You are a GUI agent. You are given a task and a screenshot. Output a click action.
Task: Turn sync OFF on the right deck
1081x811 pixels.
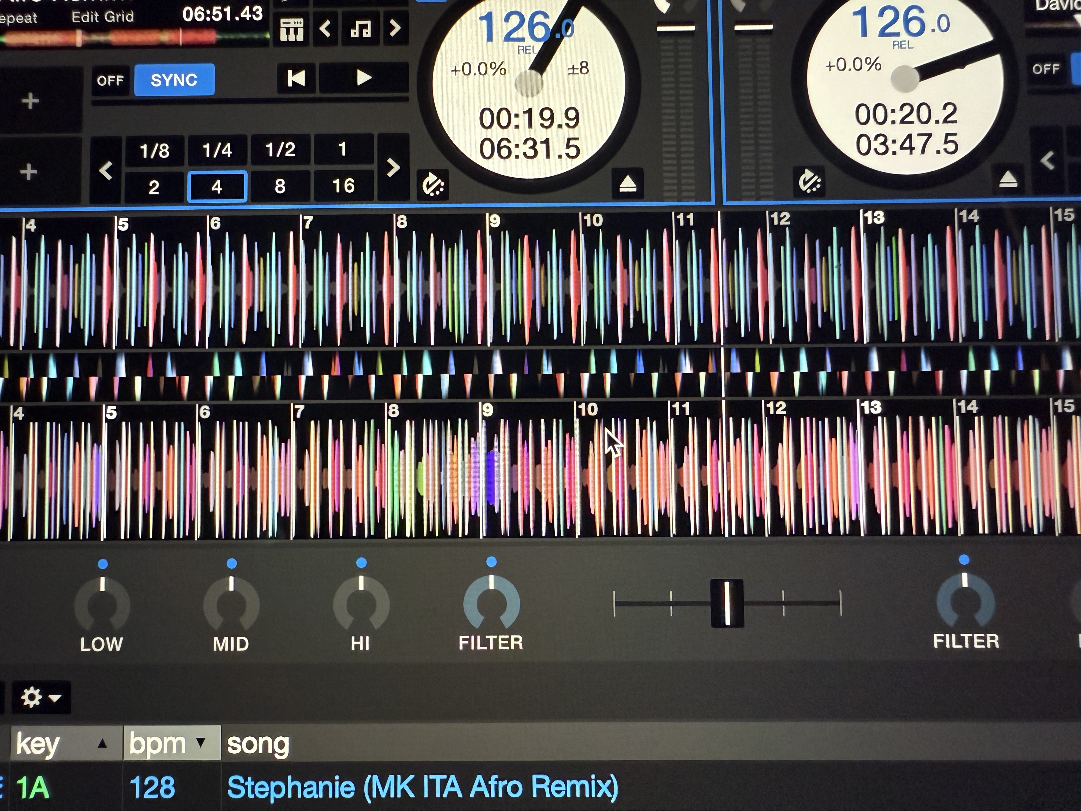pos(1046,69)
